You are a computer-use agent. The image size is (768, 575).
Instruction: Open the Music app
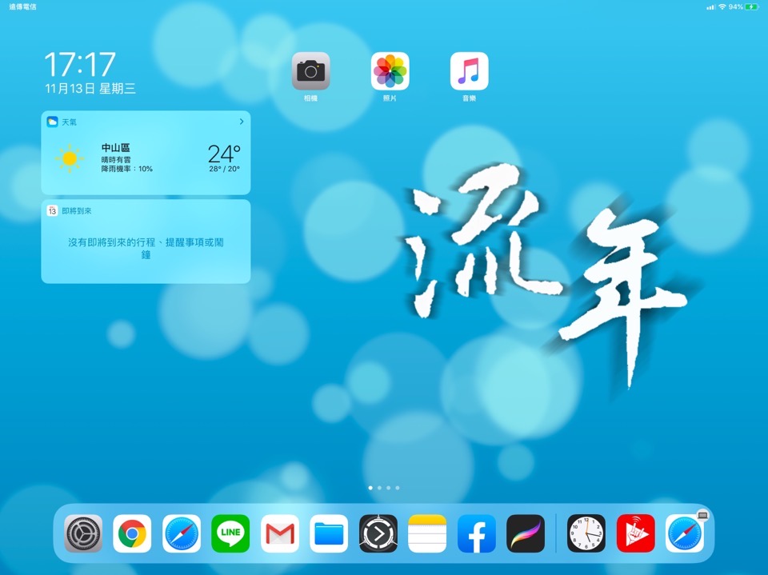point(469,71)
